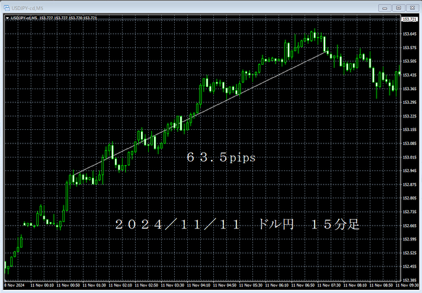
Task: Click price axis label 152.875
Action: tap(409, 185)
